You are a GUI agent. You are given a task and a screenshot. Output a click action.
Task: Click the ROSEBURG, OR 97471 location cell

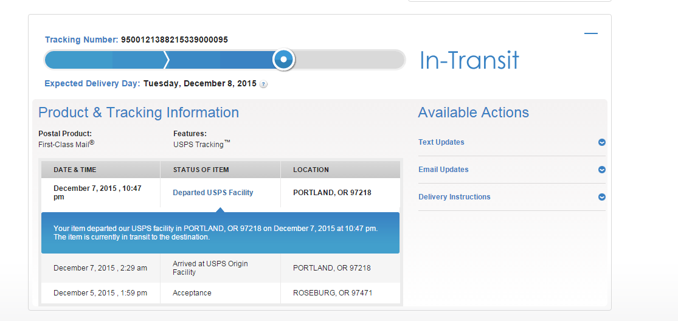click(x=332, y=293)
